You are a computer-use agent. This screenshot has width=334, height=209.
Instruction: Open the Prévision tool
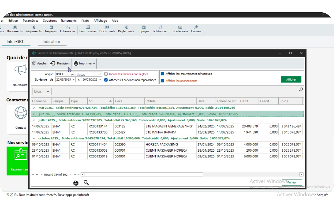(x=60, y=64)
